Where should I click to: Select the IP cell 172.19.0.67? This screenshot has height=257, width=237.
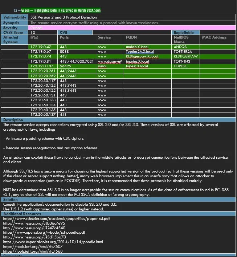click(43, 52)
